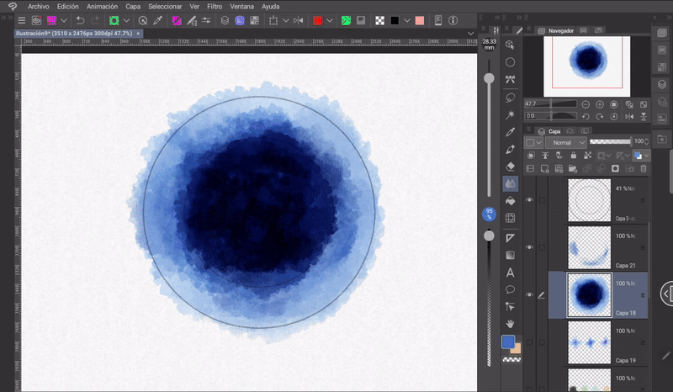Click the Undo arrow in command bar
673x392 pixels.
79,19
